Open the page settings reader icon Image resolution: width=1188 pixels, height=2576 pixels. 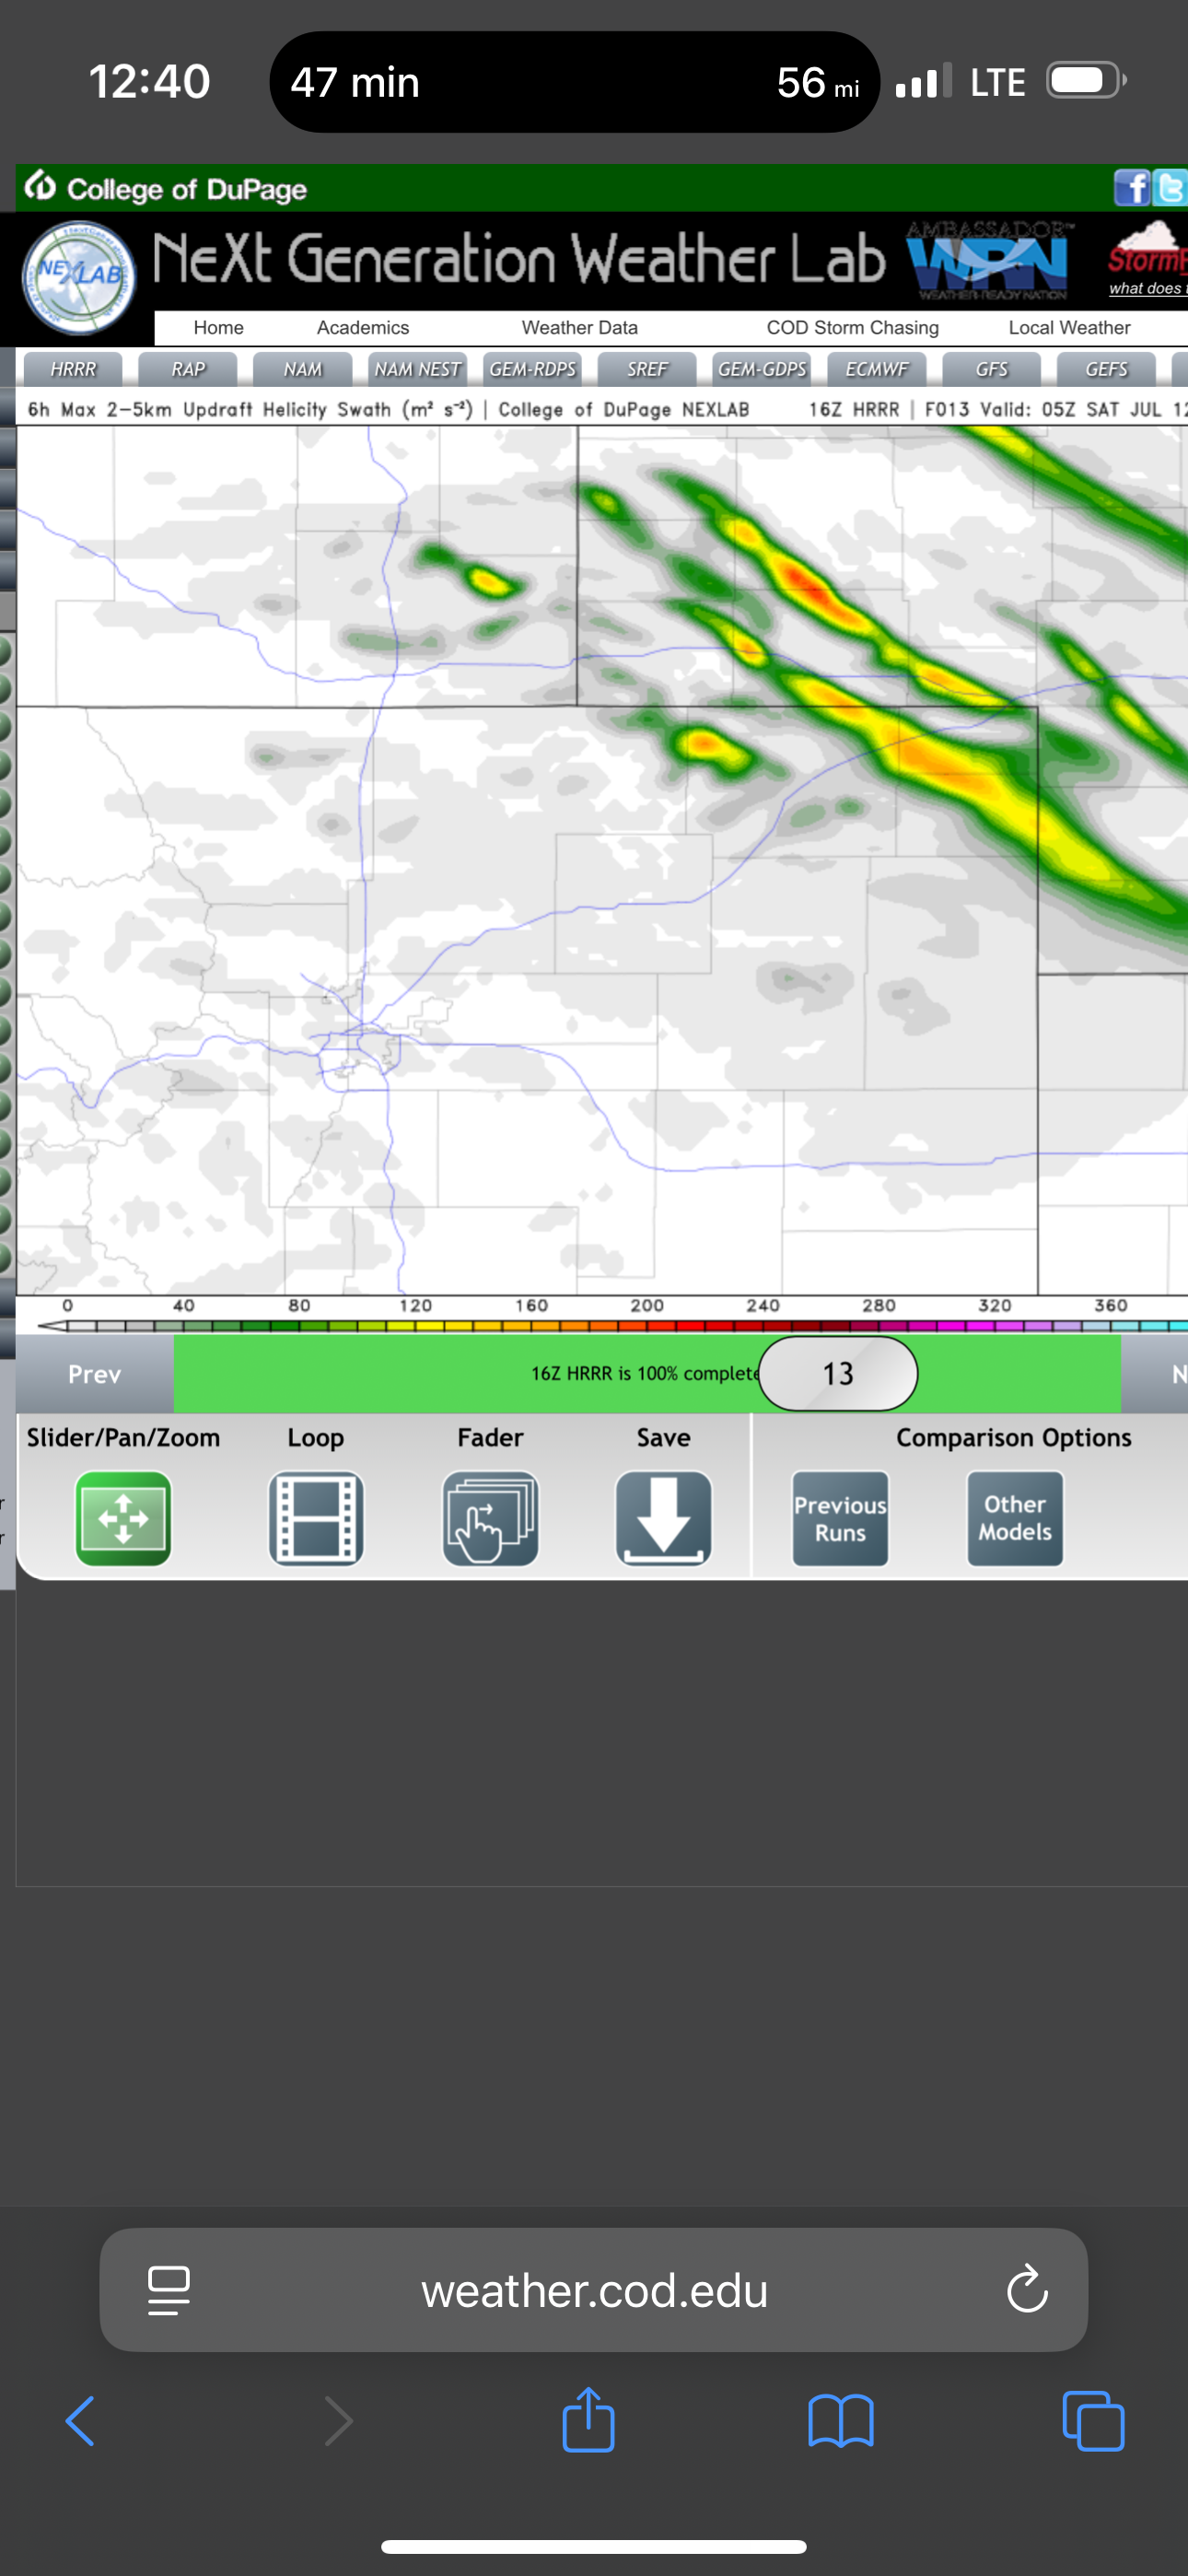click(169, 2290)
